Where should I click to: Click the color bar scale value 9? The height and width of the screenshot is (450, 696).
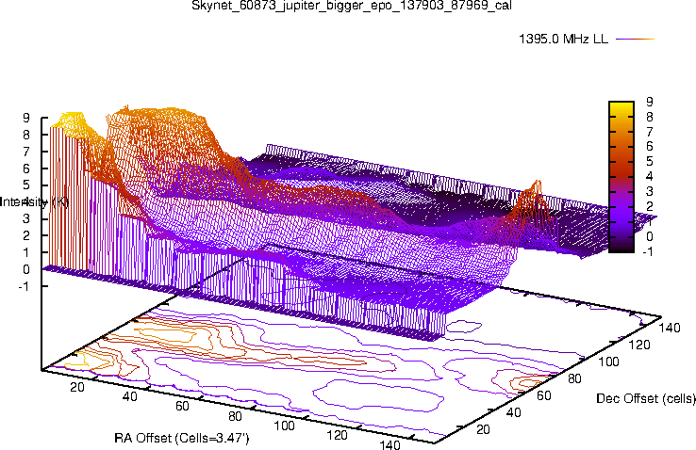click(650, 102)
